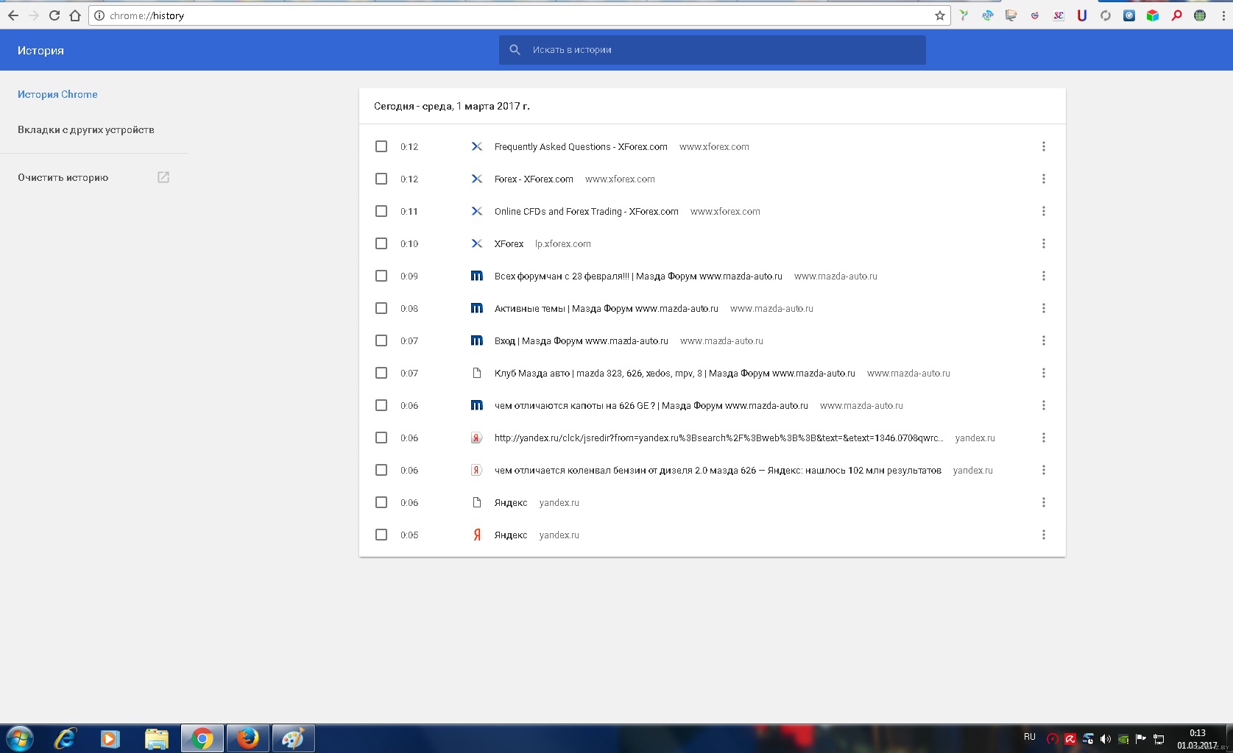Click the gray circular arrows extension icon

[1106, 15]
